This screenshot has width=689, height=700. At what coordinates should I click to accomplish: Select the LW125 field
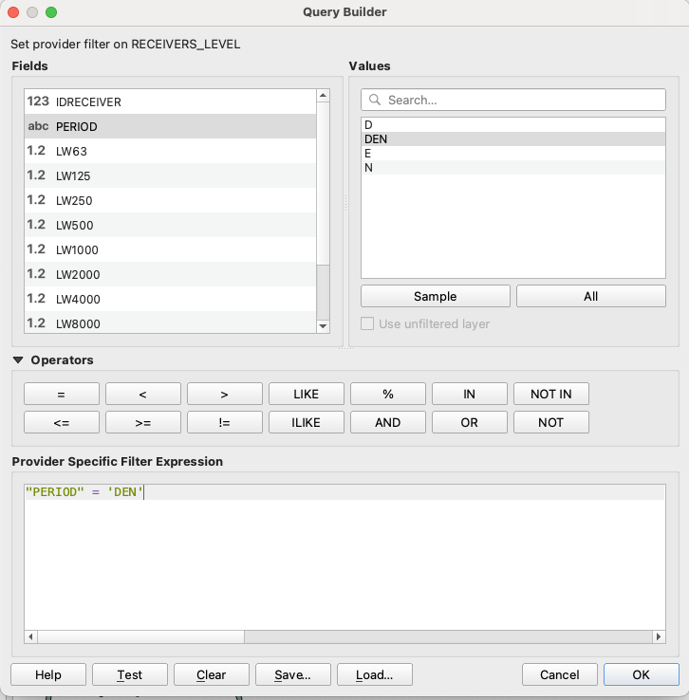point(170,175)
